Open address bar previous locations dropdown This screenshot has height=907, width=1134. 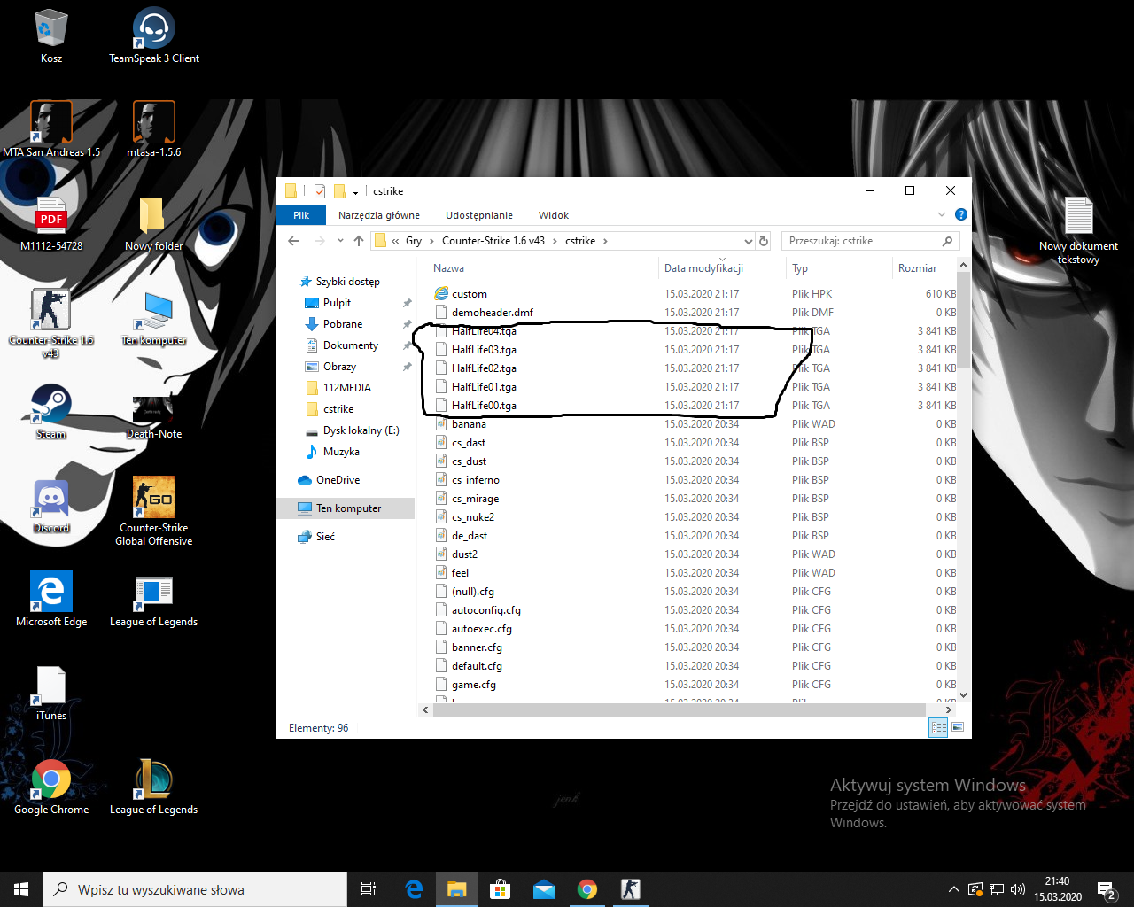pyautogui.click(x=749, y=241)
